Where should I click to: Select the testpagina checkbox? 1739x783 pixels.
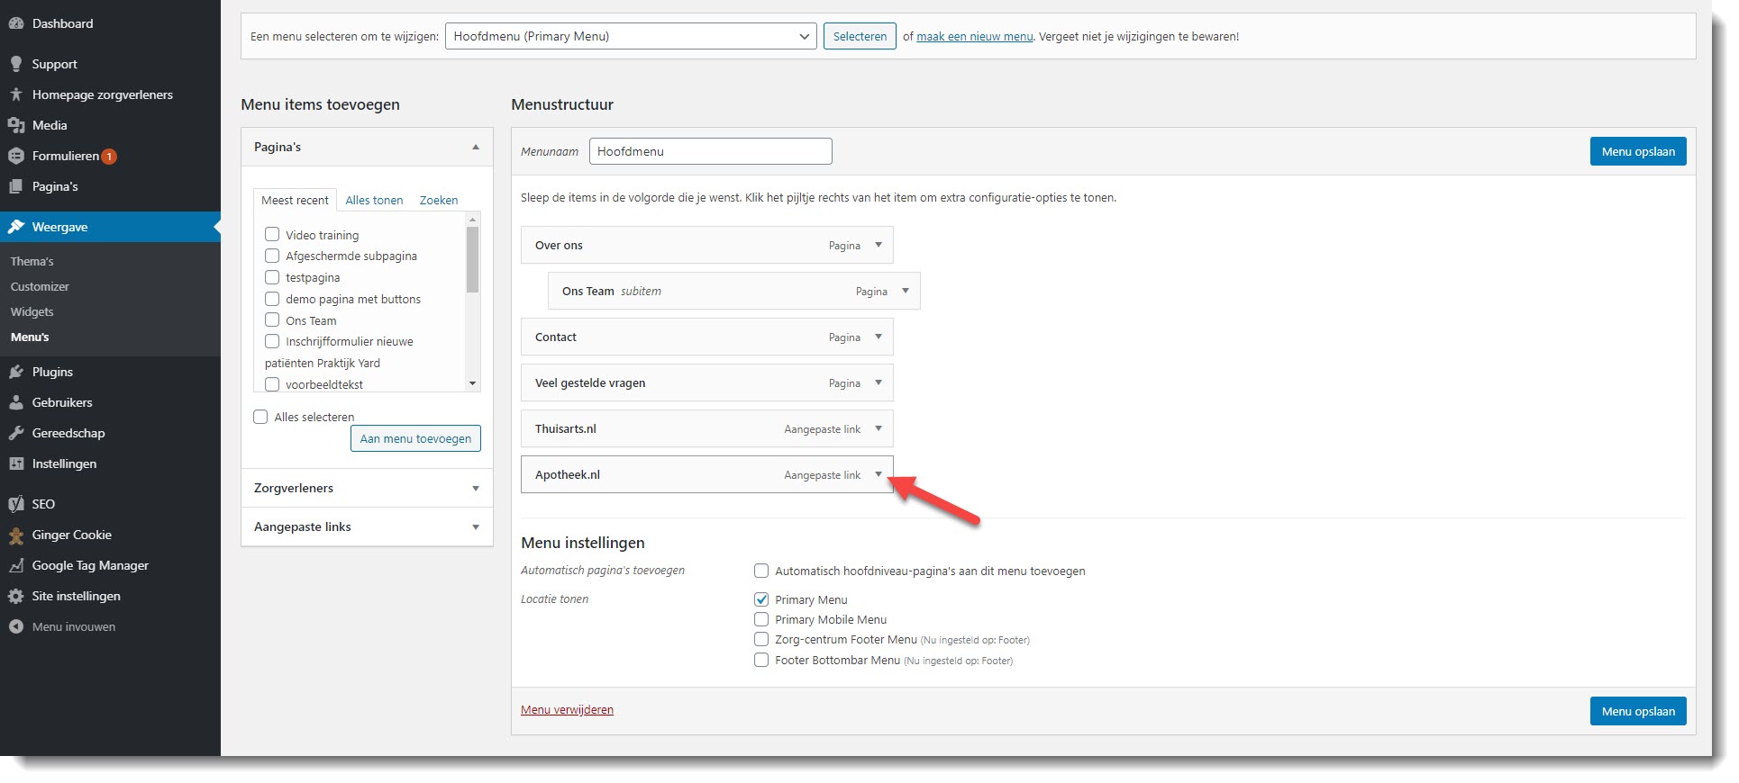tap(272, 277)
